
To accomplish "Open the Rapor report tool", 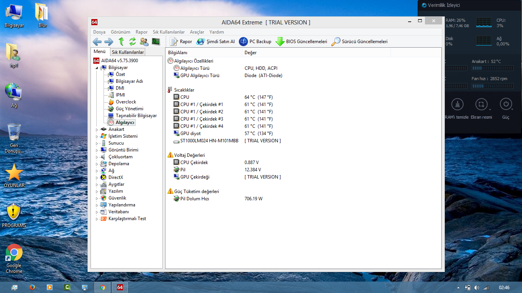I will (x=181, y=42).
